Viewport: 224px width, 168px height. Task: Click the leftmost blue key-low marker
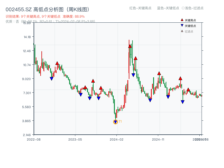click(x=52, y=79)
